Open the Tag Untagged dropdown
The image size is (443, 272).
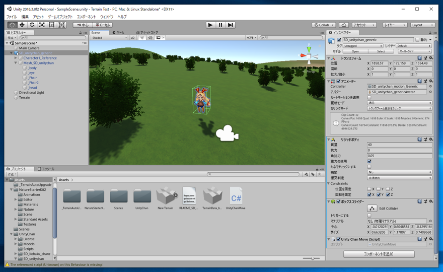point(363,46)
